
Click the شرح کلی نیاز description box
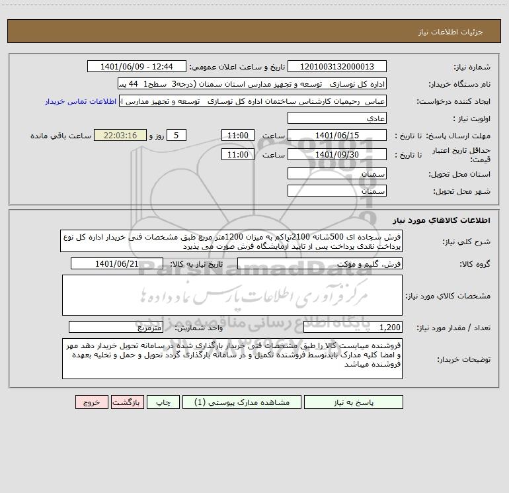click(231, 241)
